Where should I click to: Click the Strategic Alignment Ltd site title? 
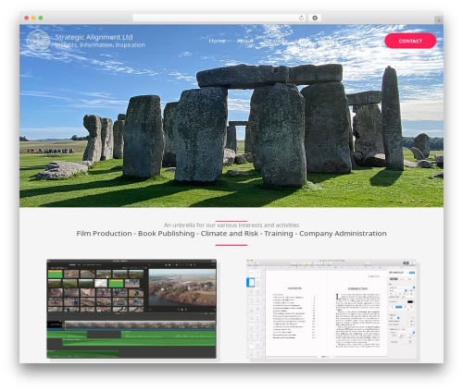94,37
